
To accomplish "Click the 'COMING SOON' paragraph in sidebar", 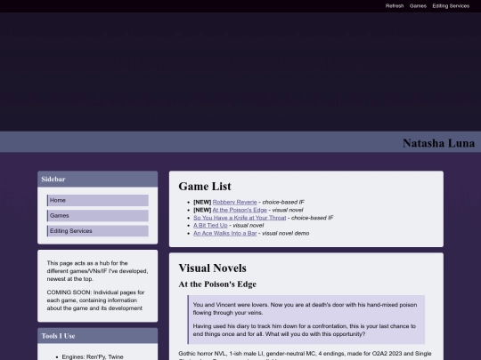I will 95,300.
